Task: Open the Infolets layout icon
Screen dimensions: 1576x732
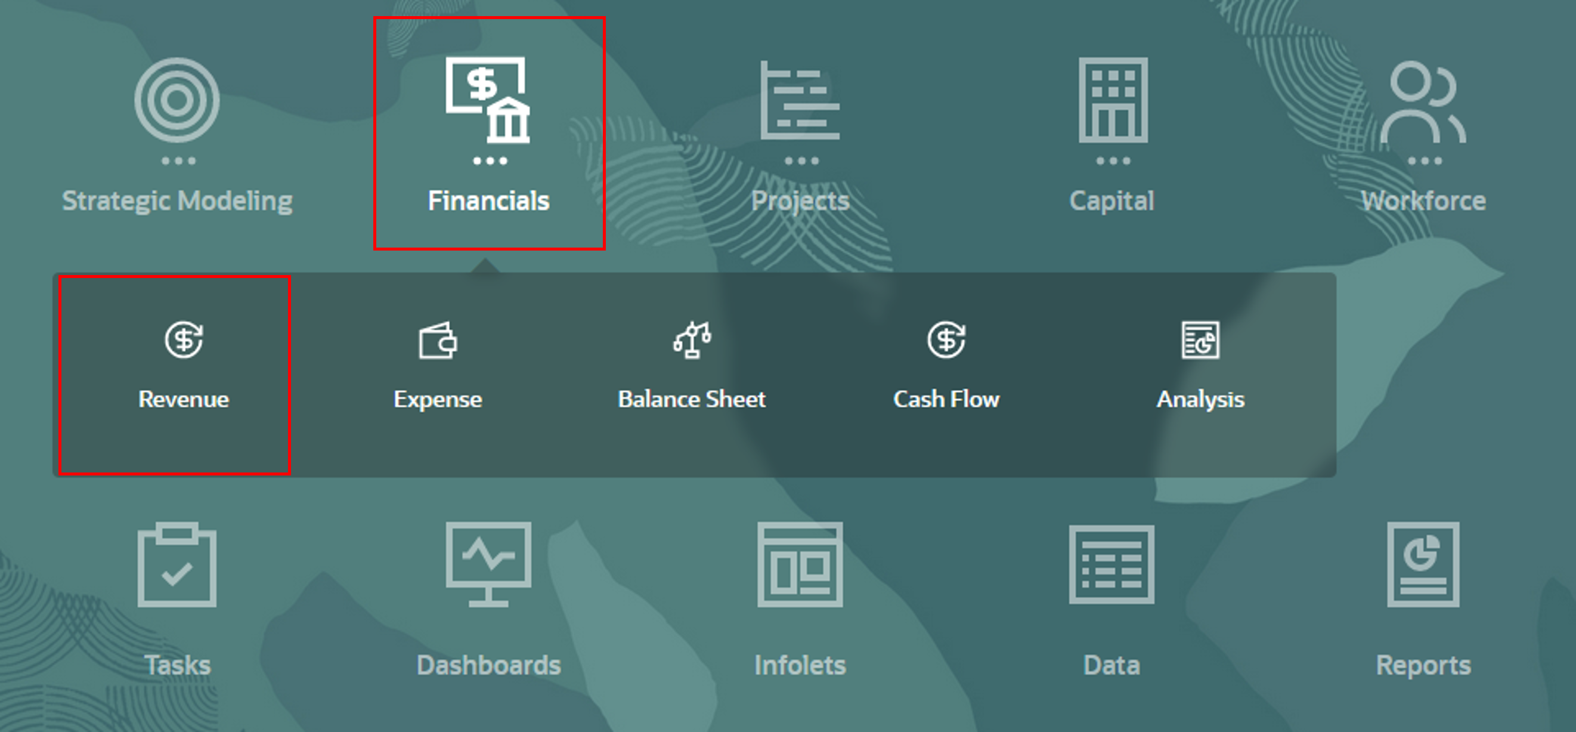Action: [x=800, y=565]
